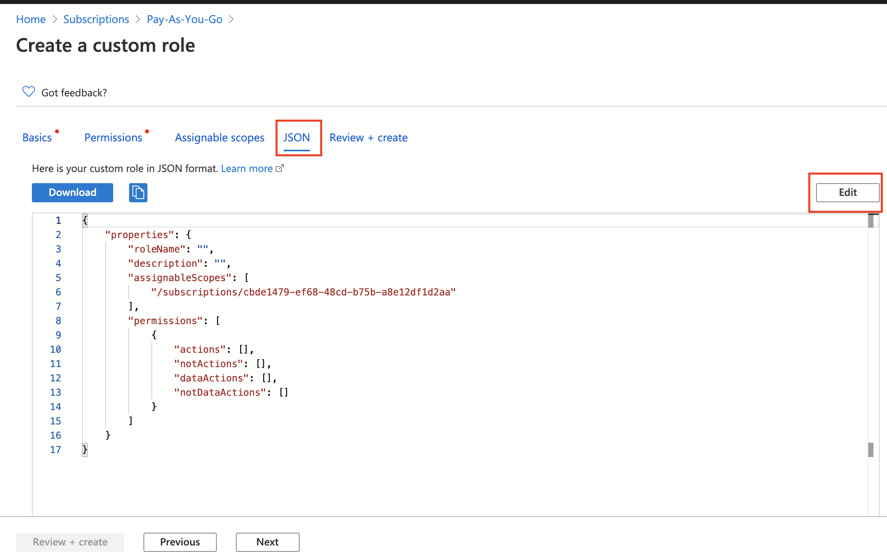Click the Download button
Image resolution: width=887 pixels, height=559 pixels.
72,192
